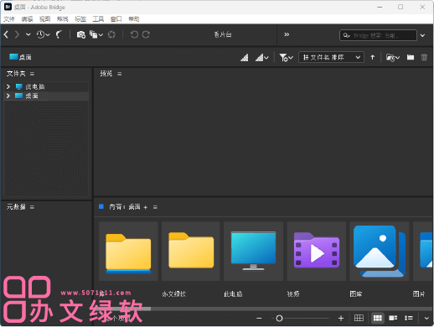Image resolution: width=434 pixels, height=327 pixels.
Task: Open the 堆栈 menu
Action: (62, 19)
